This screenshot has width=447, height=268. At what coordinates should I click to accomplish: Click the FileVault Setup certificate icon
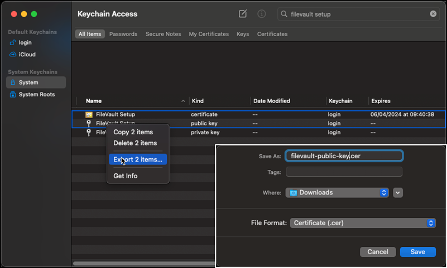click(89, 114)
